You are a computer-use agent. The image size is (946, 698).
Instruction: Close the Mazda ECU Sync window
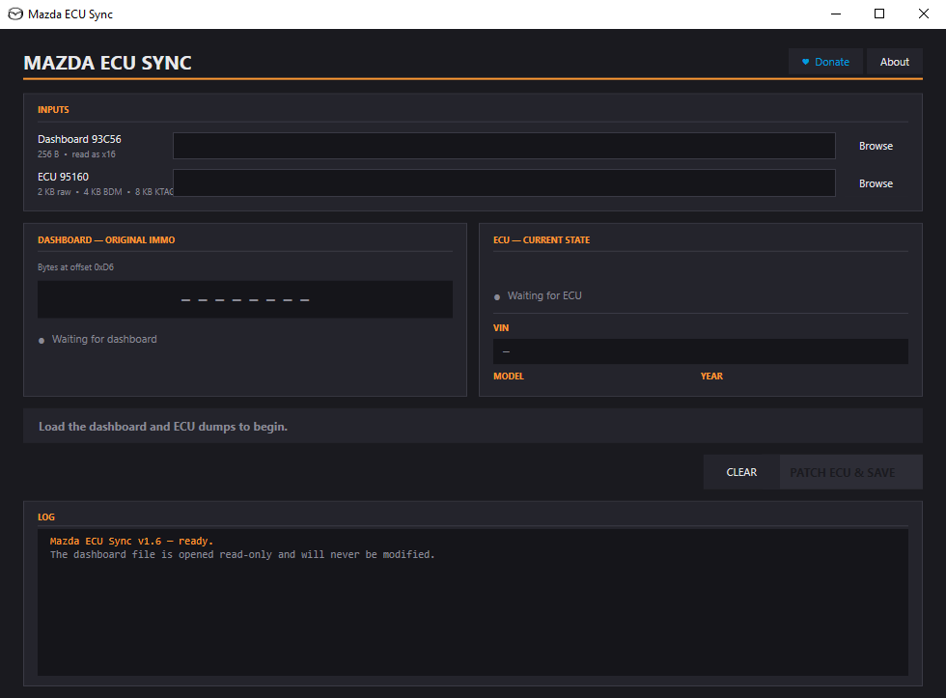(x=923, y=14)
